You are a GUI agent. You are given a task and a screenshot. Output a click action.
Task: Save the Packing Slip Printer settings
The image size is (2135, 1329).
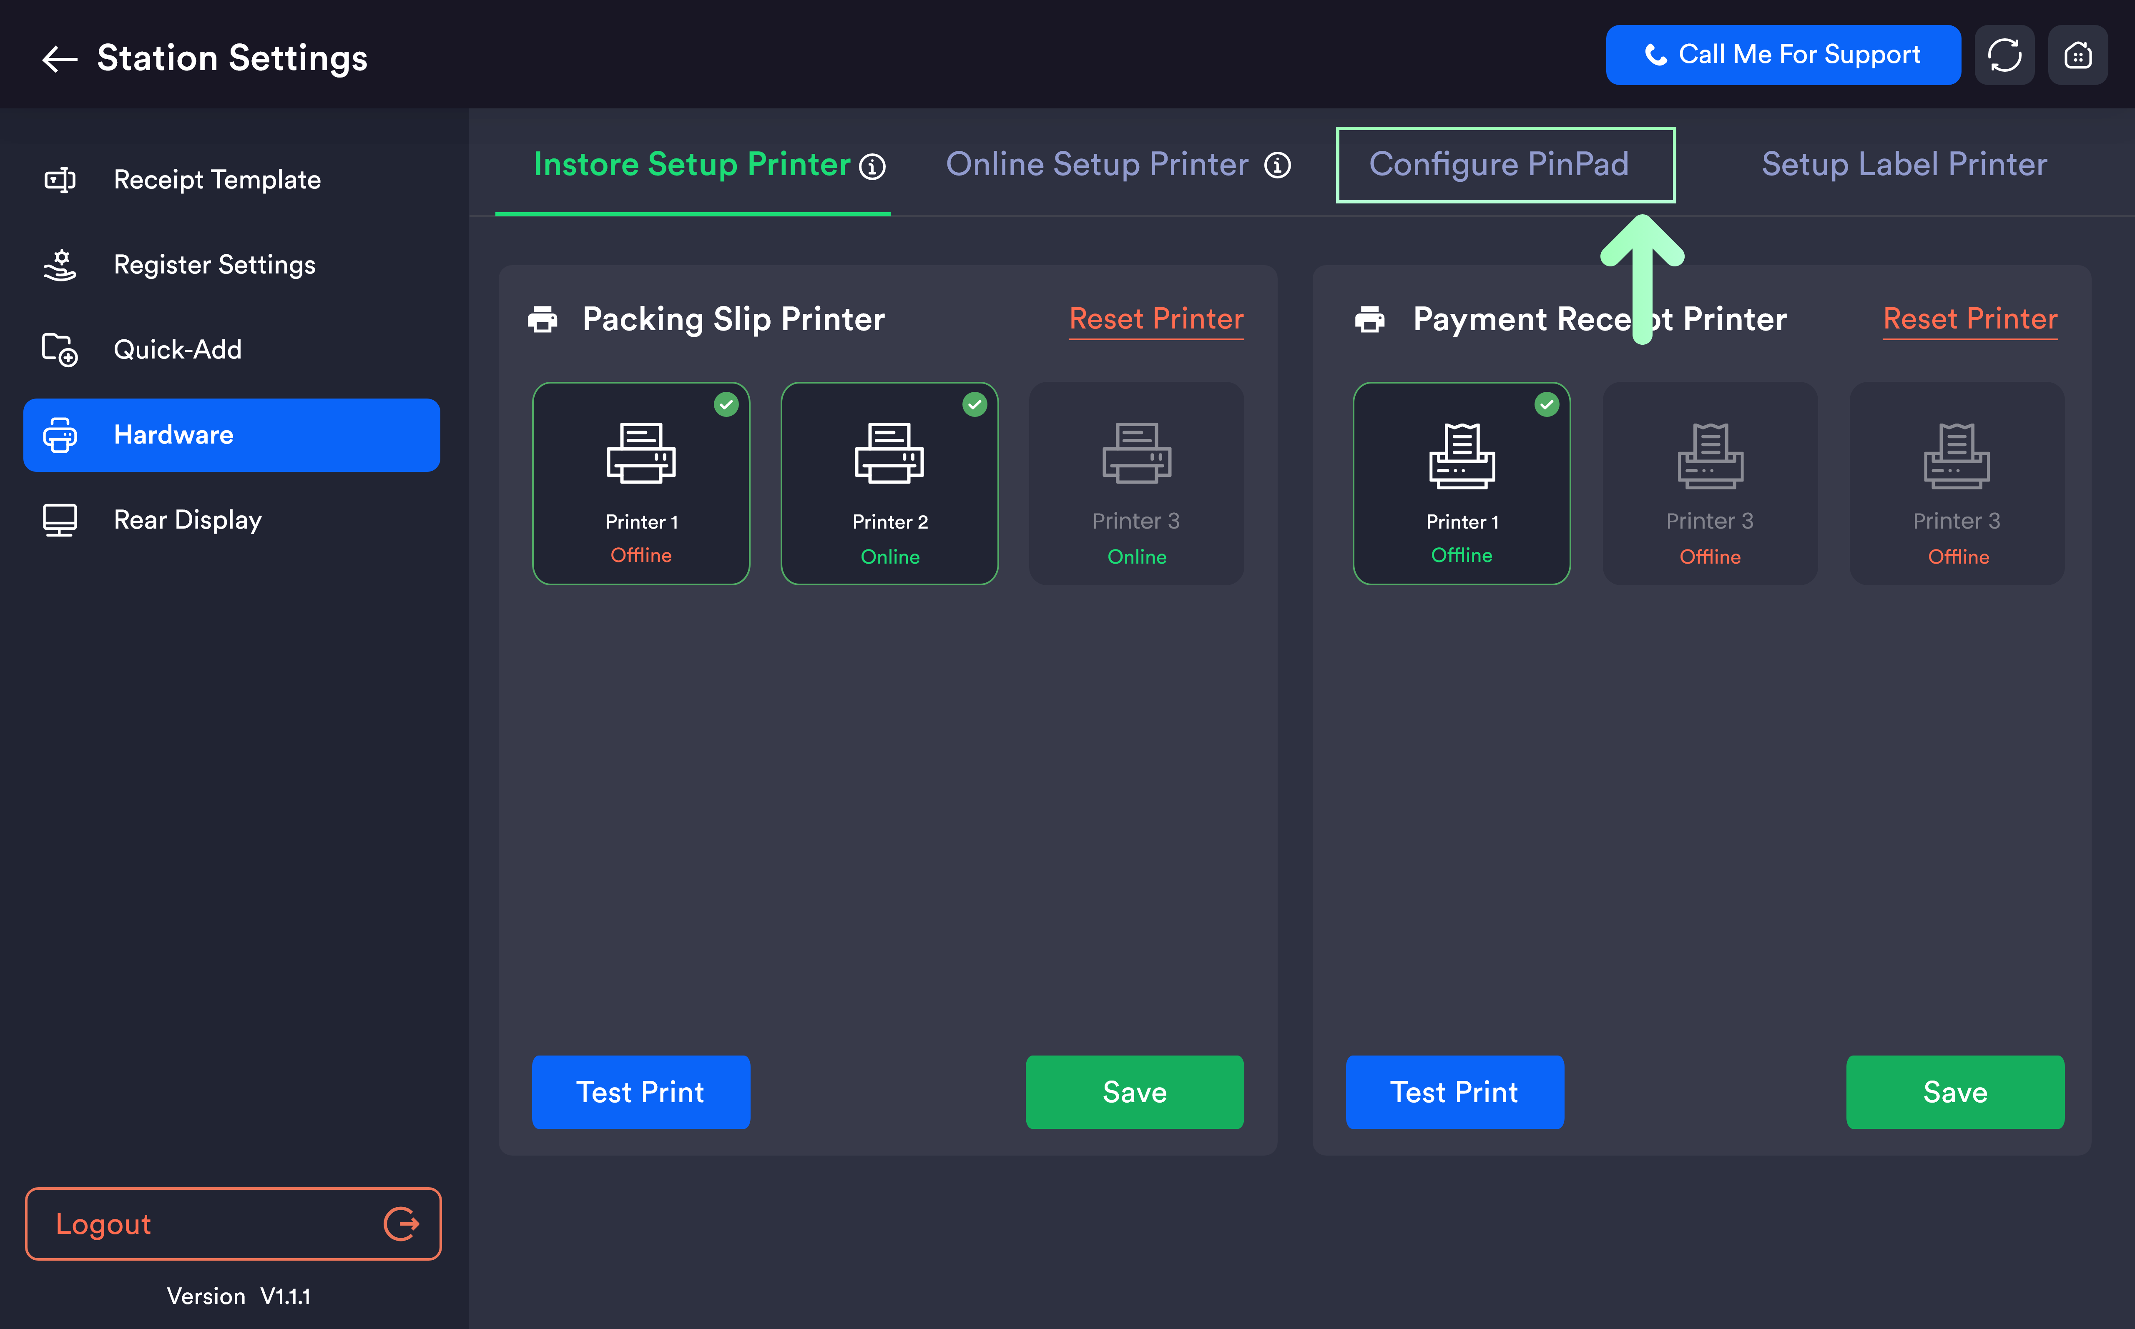pos(1134,1092)
